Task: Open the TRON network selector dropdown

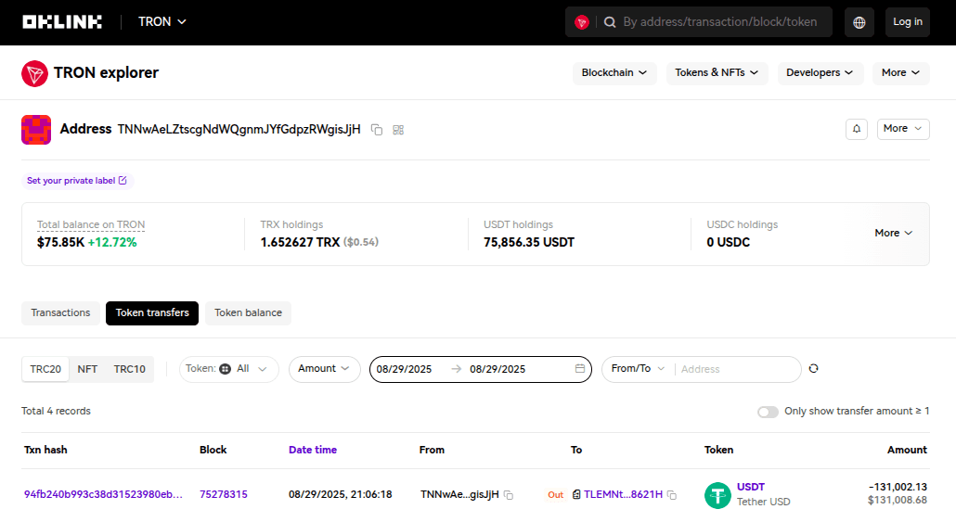Action: tap(162, 21)
